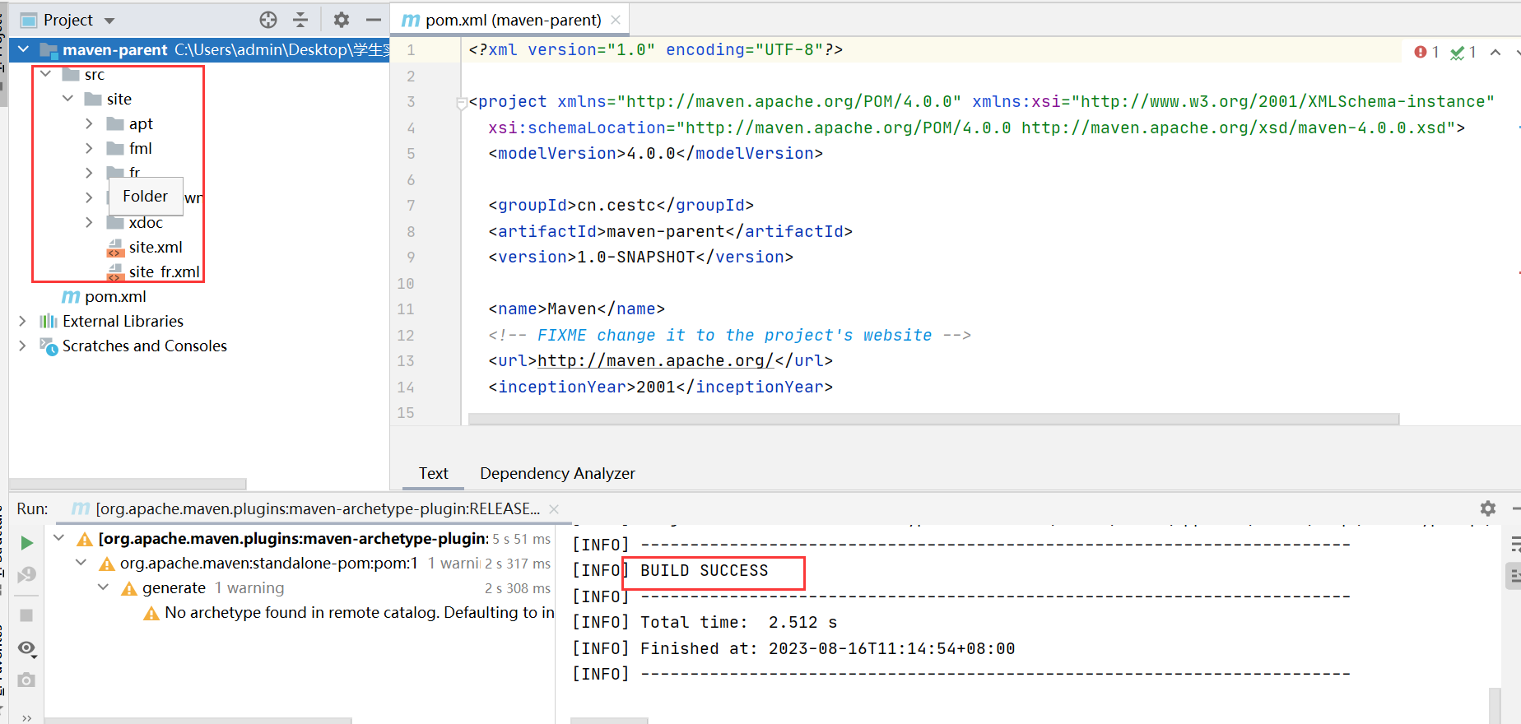Select the site folder

tap(119, 99)
